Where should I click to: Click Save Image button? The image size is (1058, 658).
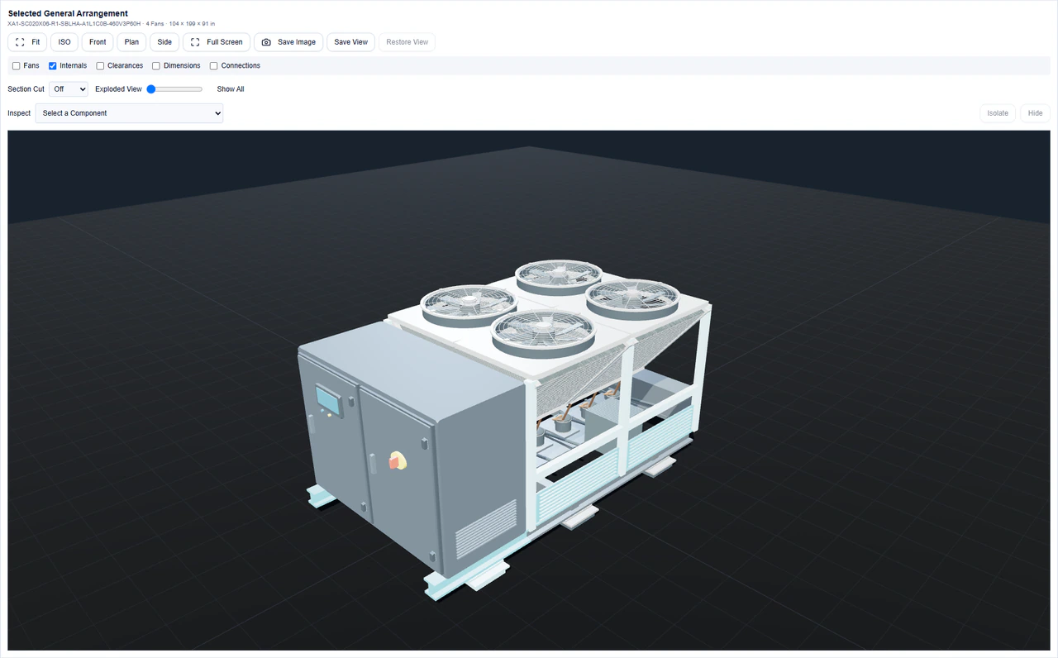(x=288, y=42)
